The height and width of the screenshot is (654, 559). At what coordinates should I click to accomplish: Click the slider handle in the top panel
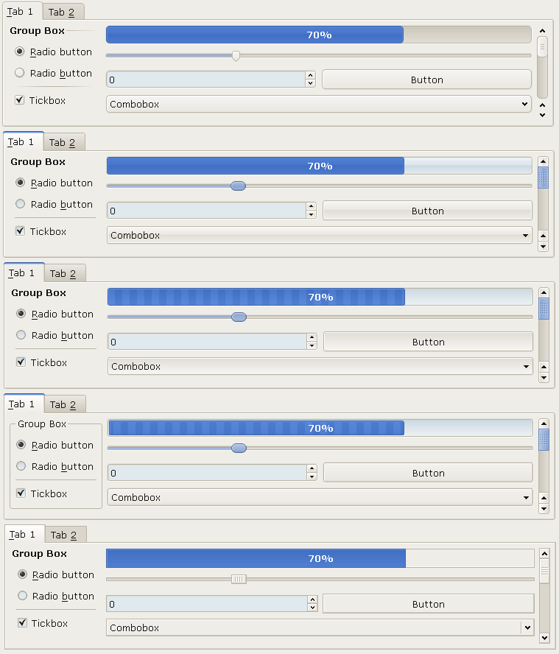pyautogui.click(x=236, y=56)
